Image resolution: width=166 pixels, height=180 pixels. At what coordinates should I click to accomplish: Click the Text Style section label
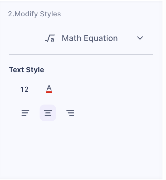(x=27, y=70)
